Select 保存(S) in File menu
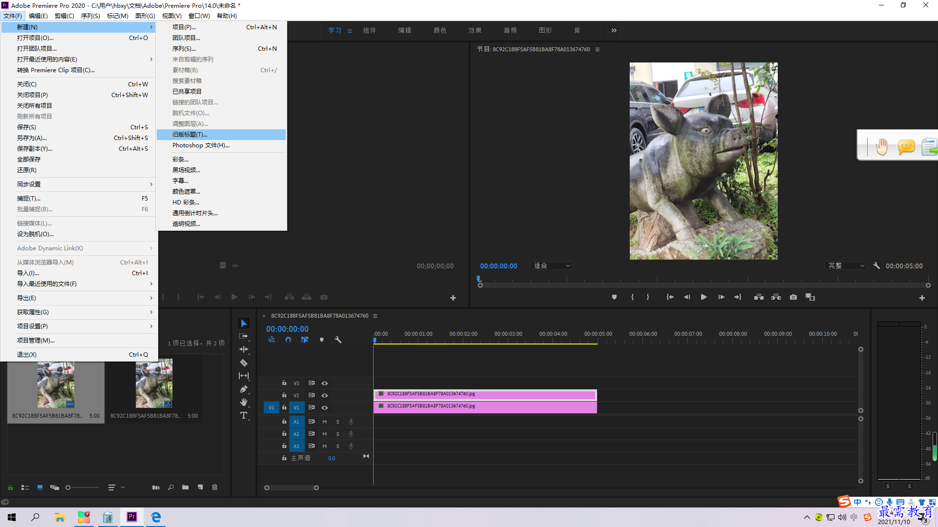This screenshot has height=527, width=938. click(x=79, y=127)
